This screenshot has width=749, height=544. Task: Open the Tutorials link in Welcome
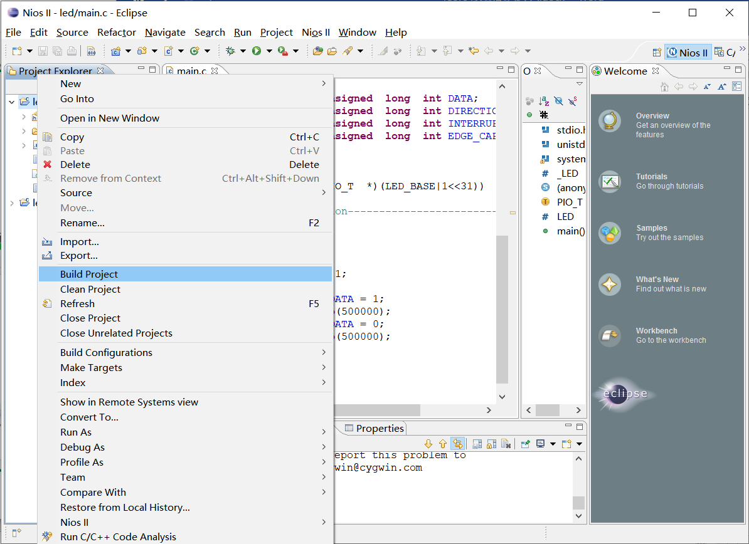[x=651, y=177]
